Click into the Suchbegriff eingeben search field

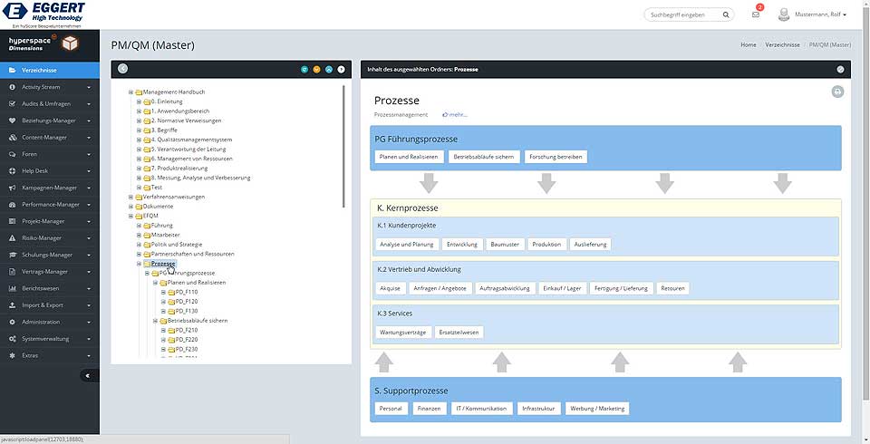click(681, 14)
